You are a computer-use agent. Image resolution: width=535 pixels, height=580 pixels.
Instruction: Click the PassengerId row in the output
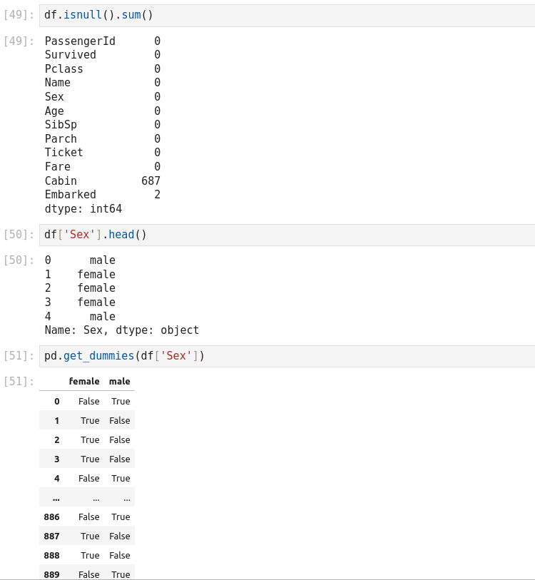click(80, 41)
